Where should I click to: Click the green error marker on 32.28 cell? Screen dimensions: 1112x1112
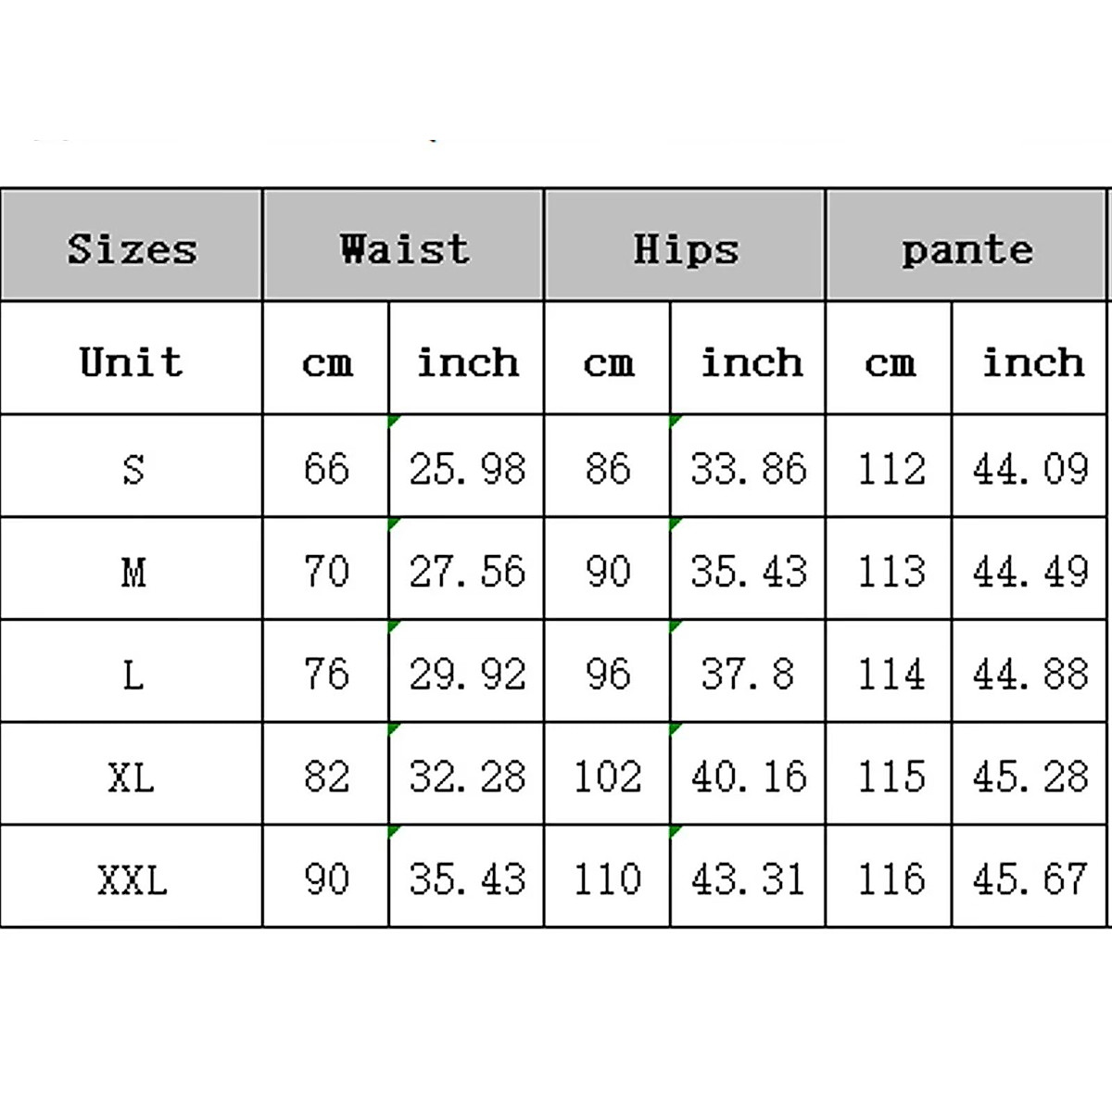pos(395,729)
